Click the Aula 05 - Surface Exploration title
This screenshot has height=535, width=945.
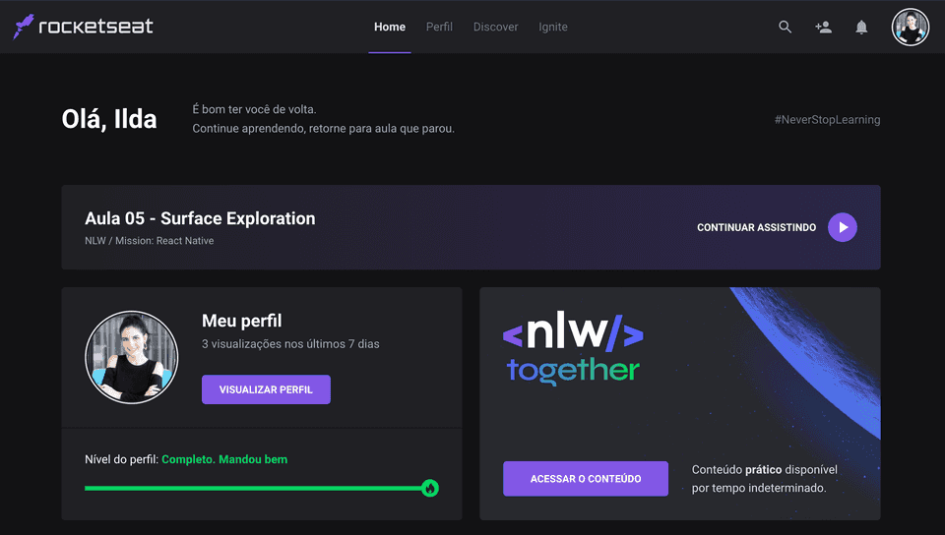[x=200, y=218]
